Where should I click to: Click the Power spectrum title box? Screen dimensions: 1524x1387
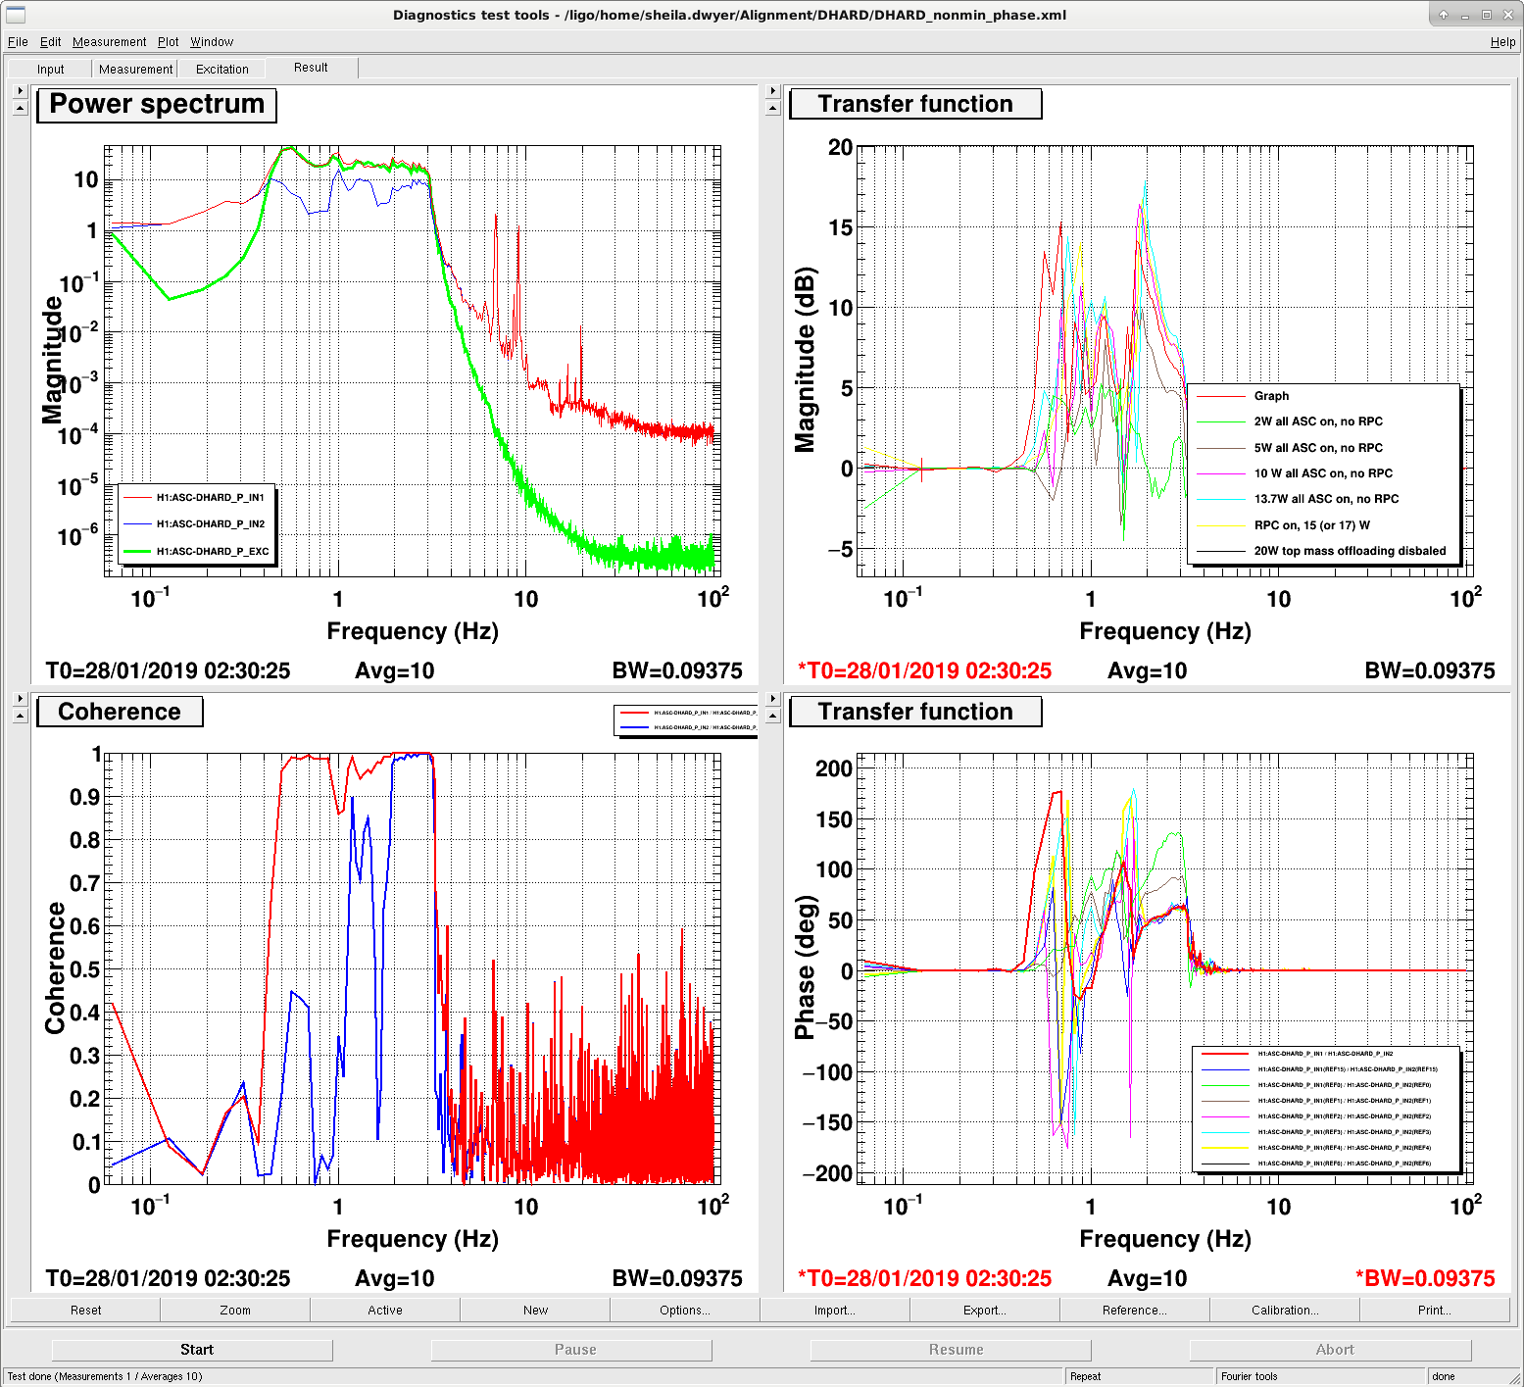tap(157, 105)
